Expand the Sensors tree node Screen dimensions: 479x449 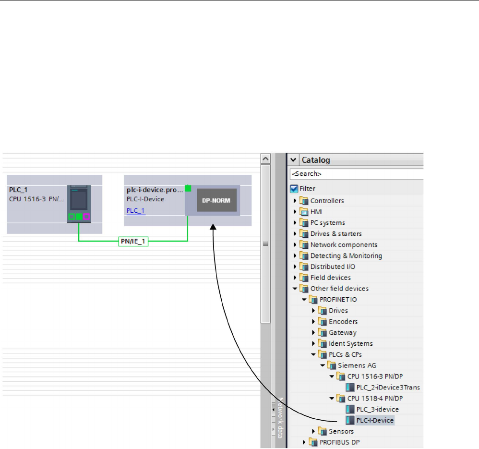pyautogui.click(x=313, y=432)
